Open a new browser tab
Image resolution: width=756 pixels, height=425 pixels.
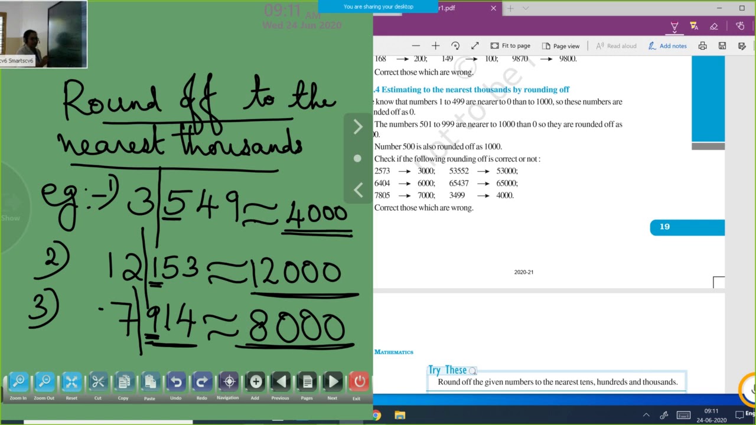[x=510, y=8]
